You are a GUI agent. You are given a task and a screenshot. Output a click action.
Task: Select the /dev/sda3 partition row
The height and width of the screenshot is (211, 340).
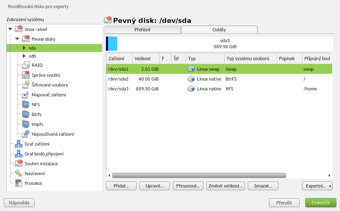point(219,89)
